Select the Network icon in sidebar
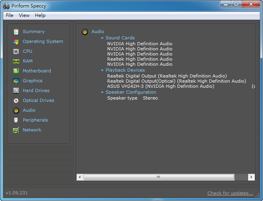Screen dimensions: 263x201 (16, 130)
